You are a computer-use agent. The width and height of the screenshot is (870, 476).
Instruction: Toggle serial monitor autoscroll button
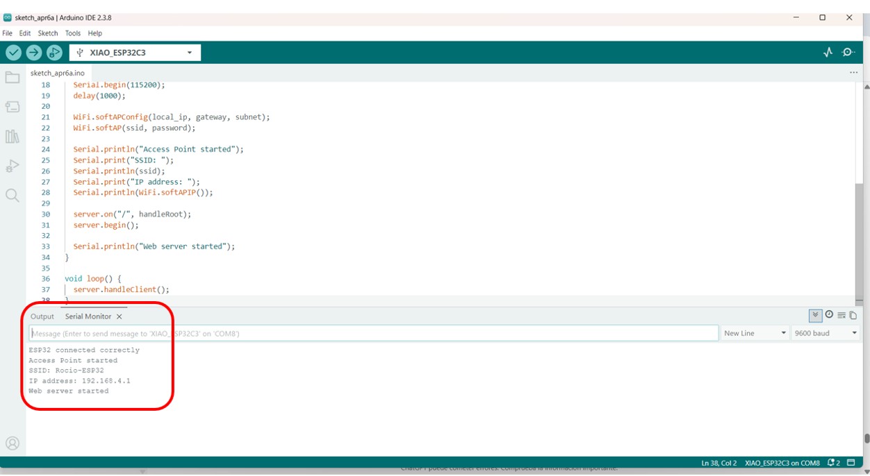point(816,315)
